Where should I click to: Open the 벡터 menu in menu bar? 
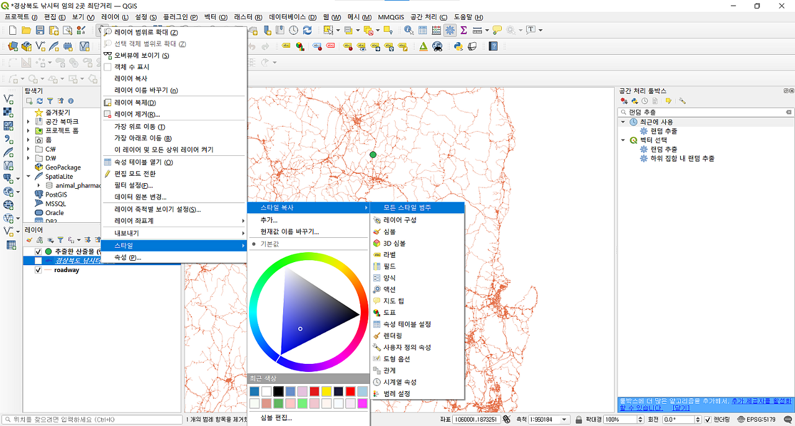coord(216,17)
